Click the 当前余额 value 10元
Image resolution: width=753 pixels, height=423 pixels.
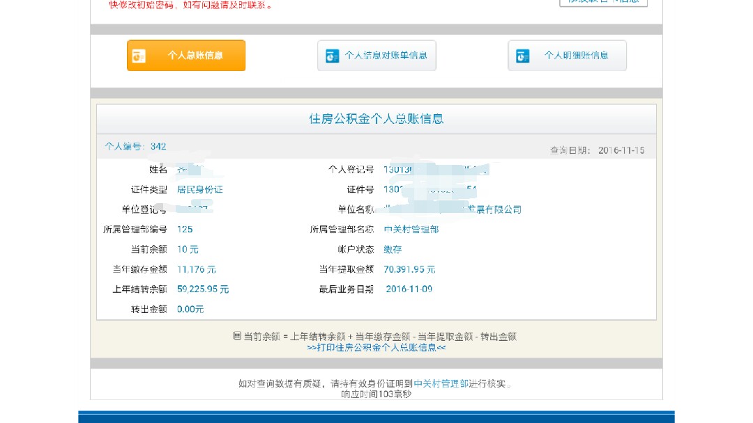point(188,249)
